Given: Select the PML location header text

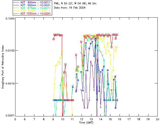Looking at the screenshot, I should pos(75,4).
